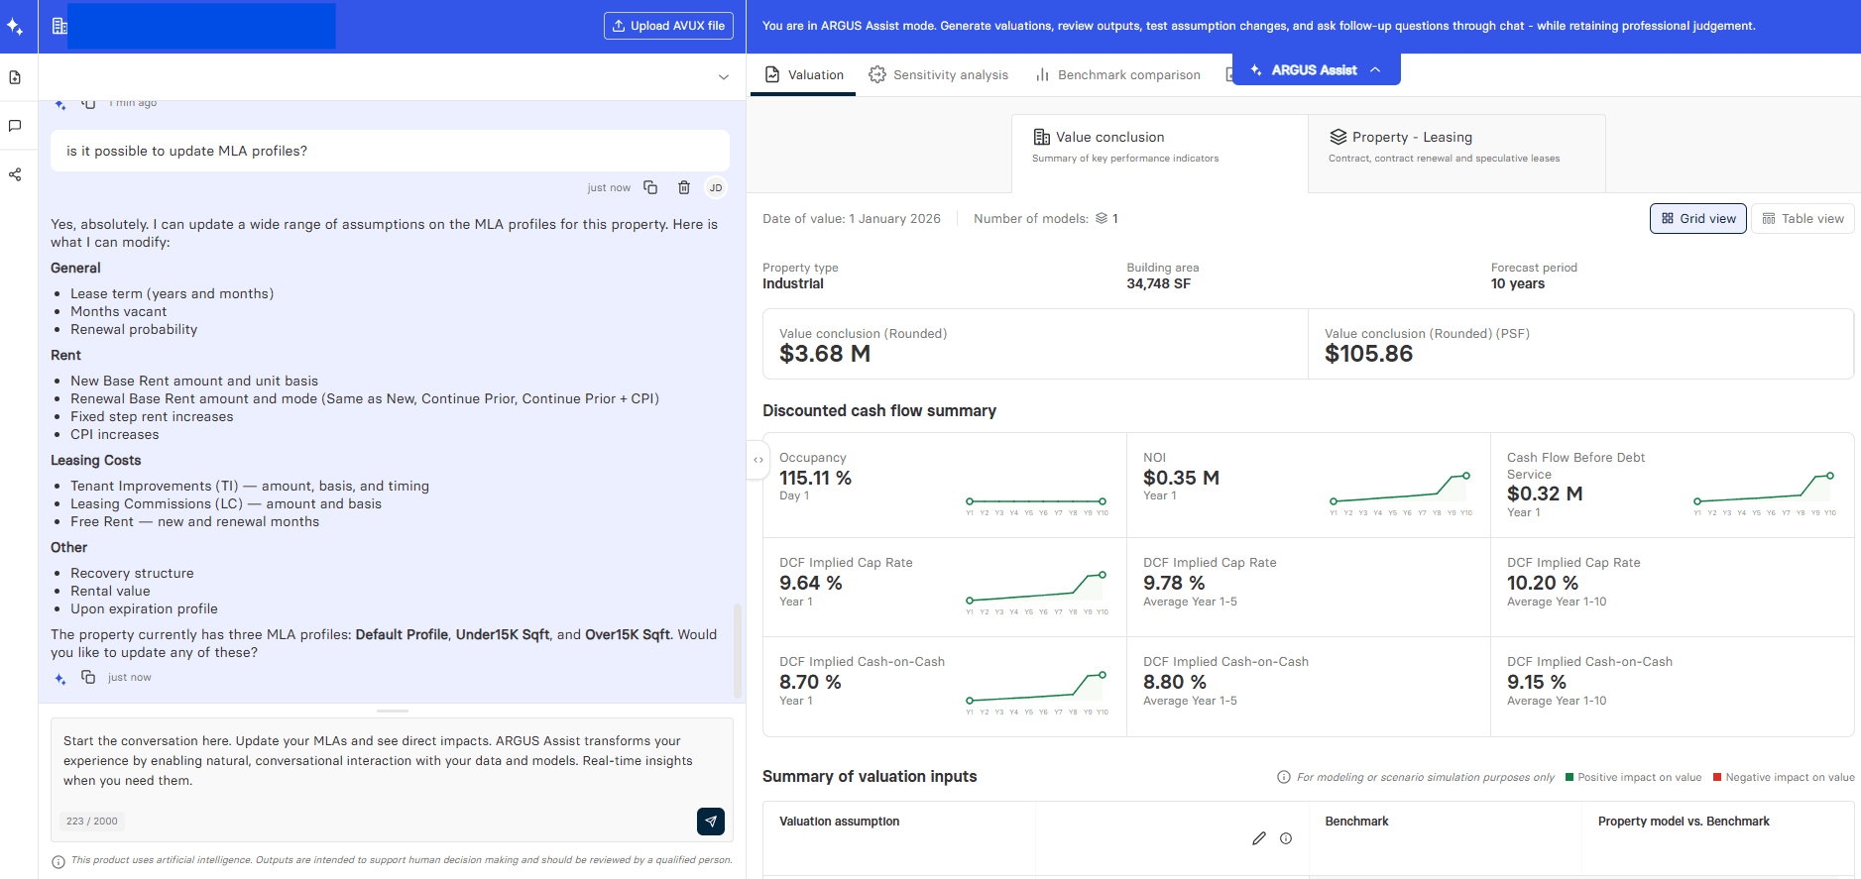1861x879 pixels.
Task: Open the Benchmark comparison tab
Action: pos(1117,75)
